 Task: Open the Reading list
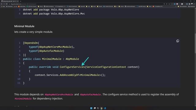tap(191, 6)
